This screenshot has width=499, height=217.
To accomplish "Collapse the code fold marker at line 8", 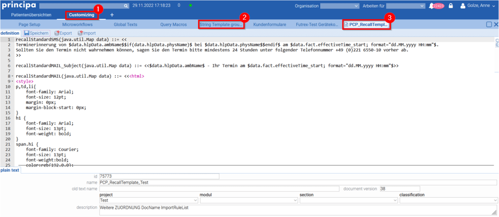I will [13, 76].
